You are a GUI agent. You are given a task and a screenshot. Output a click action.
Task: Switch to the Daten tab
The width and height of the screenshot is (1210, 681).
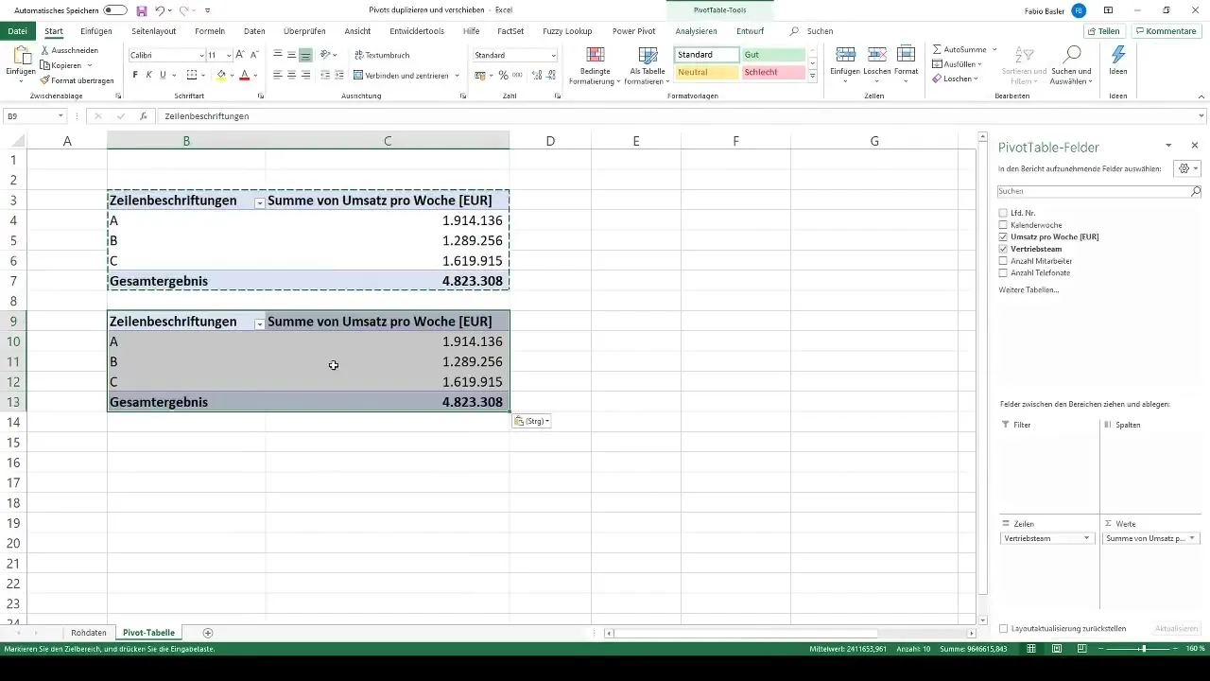[x=254, y=31]
